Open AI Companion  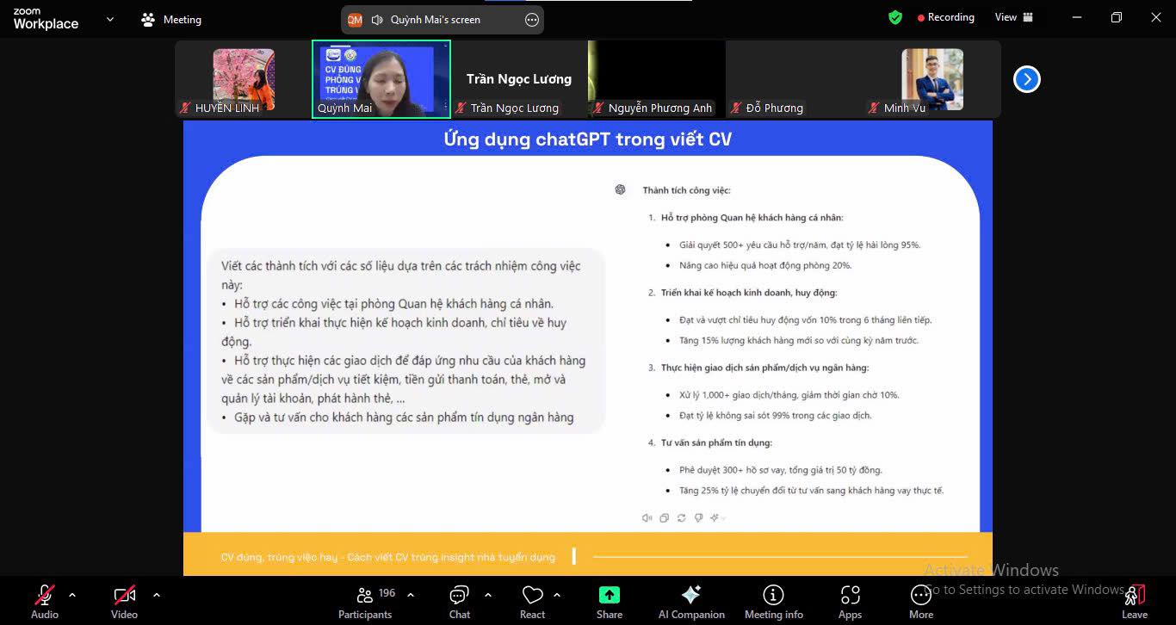[x=690, y=601]
